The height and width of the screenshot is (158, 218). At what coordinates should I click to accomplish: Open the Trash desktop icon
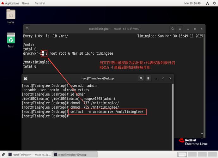pos(11,40)
